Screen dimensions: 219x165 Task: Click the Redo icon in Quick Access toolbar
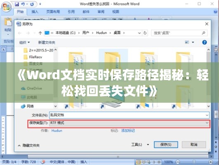coord(32,4)
